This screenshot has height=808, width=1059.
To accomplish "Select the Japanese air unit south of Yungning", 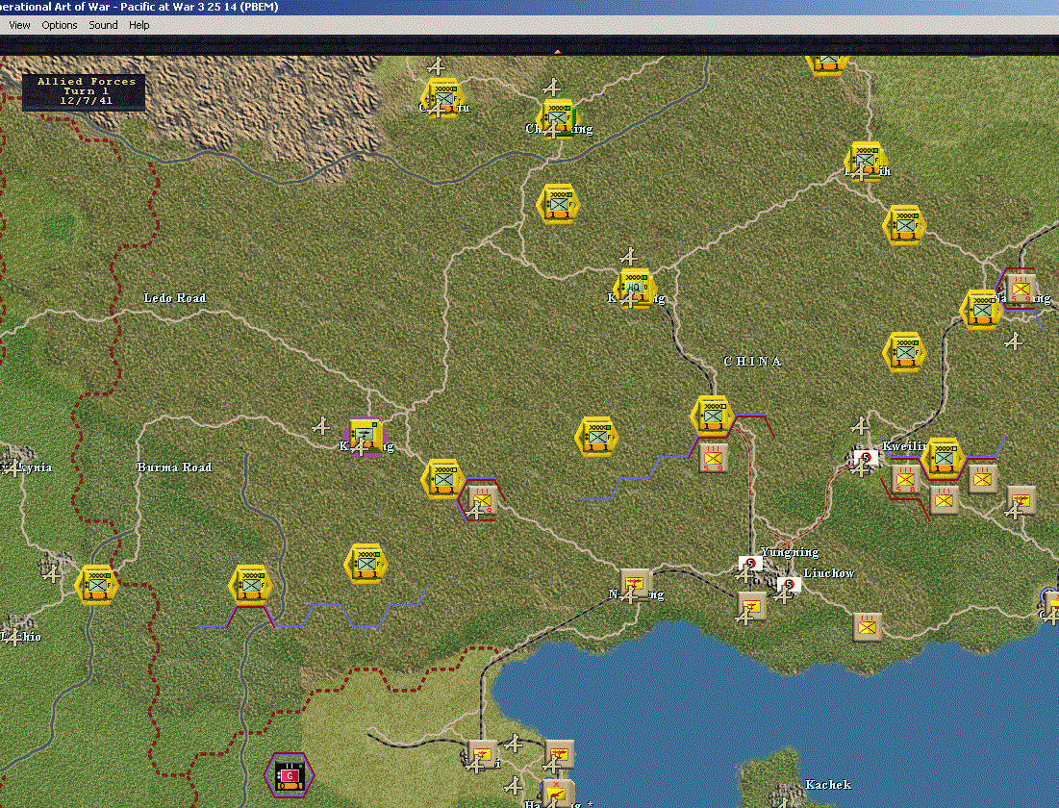I will (x=751, y=607).
